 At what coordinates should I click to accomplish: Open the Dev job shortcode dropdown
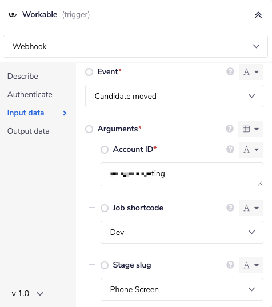[182, 232]
